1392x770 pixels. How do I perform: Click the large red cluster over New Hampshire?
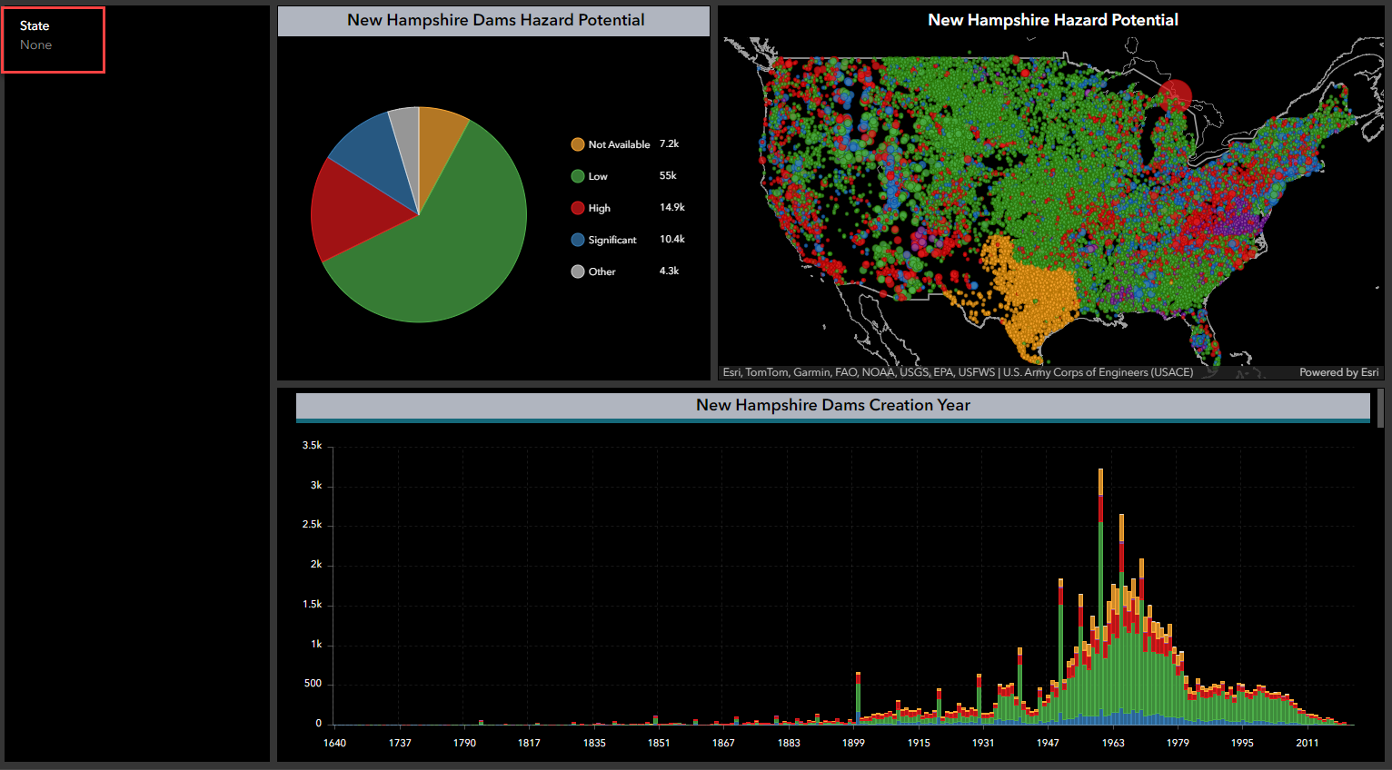[1177, 95]
